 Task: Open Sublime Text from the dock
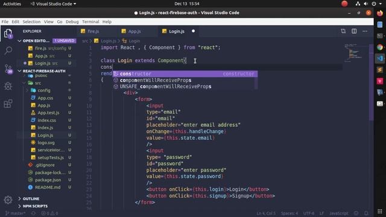380,70
